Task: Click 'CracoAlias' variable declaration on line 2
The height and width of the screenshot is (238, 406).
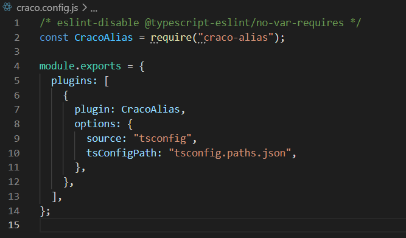Action: (x=103, y=38)
